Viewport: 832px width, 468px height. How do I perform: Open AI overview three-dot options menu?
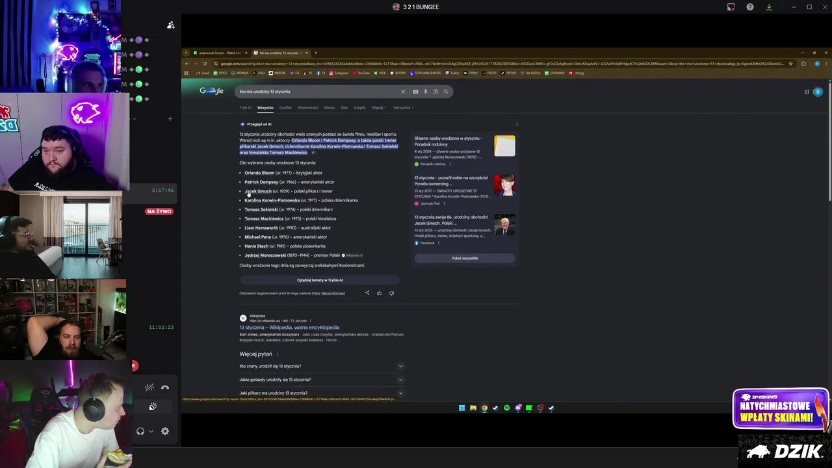click(x=517, y=124)
